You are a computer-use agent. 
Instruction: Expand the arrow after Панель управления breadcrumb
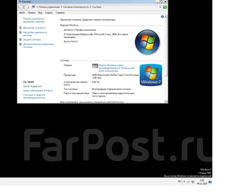(x=61, y=7)
